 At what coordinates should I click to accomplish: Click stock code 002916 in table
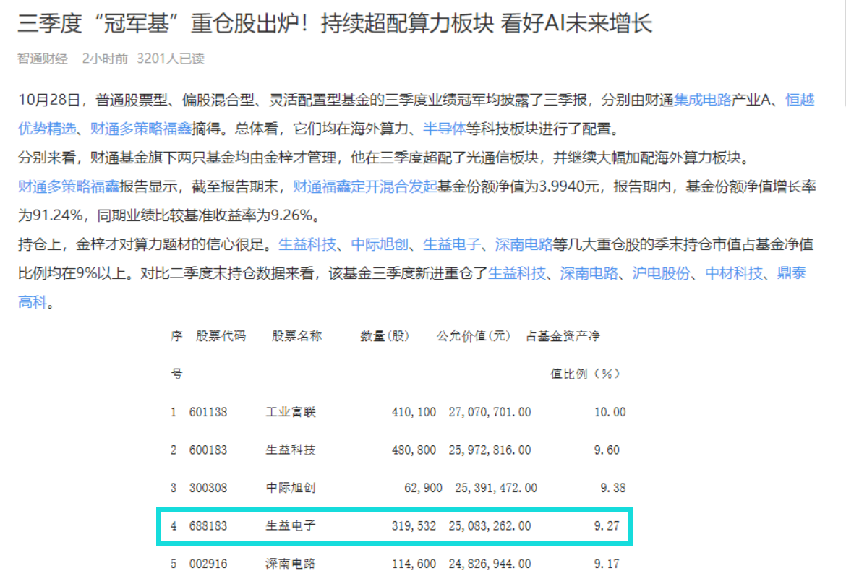(x=208, y=564)
